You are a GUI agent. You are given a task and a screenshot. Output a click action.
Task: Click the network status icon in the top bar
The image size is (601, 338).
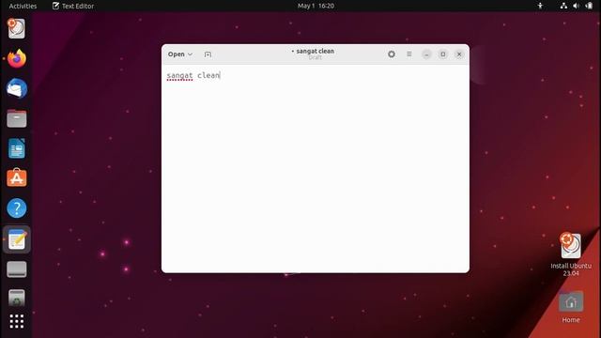pyautogui.click(x=563, y=6)
